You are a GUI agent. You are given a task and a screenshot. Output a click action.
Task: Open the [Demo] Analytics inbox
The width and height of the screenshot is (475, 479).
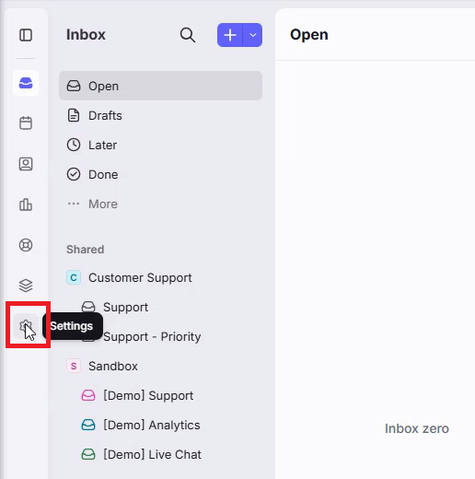click(x=160, y=425)
